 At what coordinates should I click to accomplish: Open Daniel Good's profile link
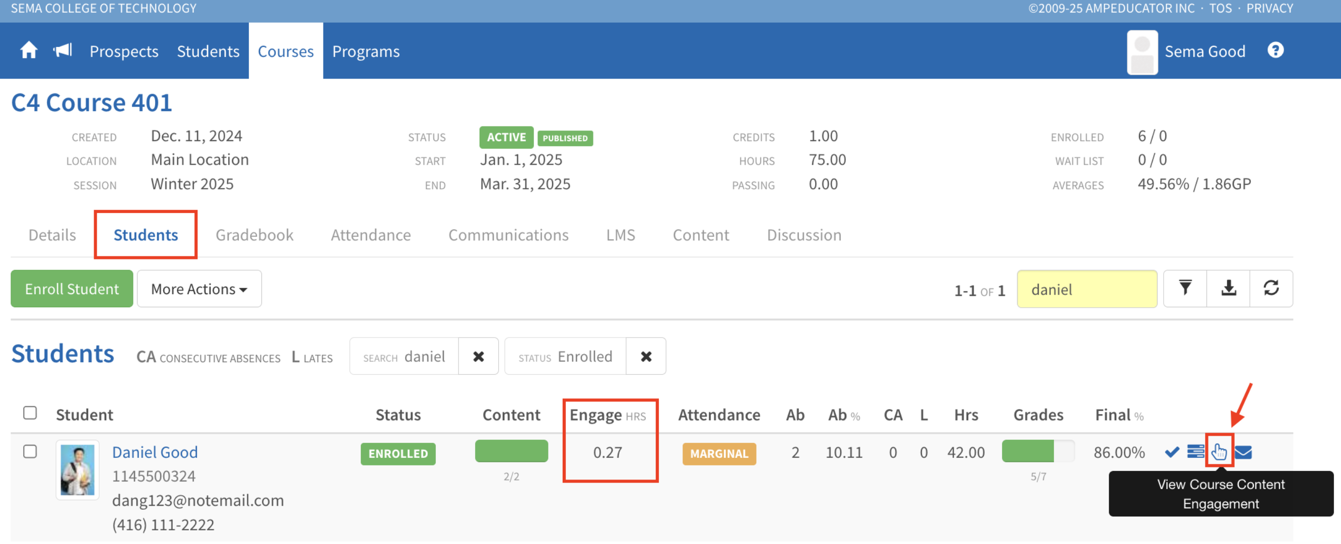coord(155,452)
